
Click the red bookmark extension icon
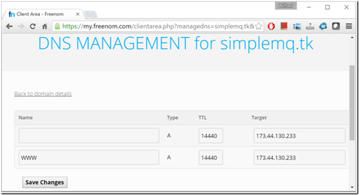coord(284,26)
